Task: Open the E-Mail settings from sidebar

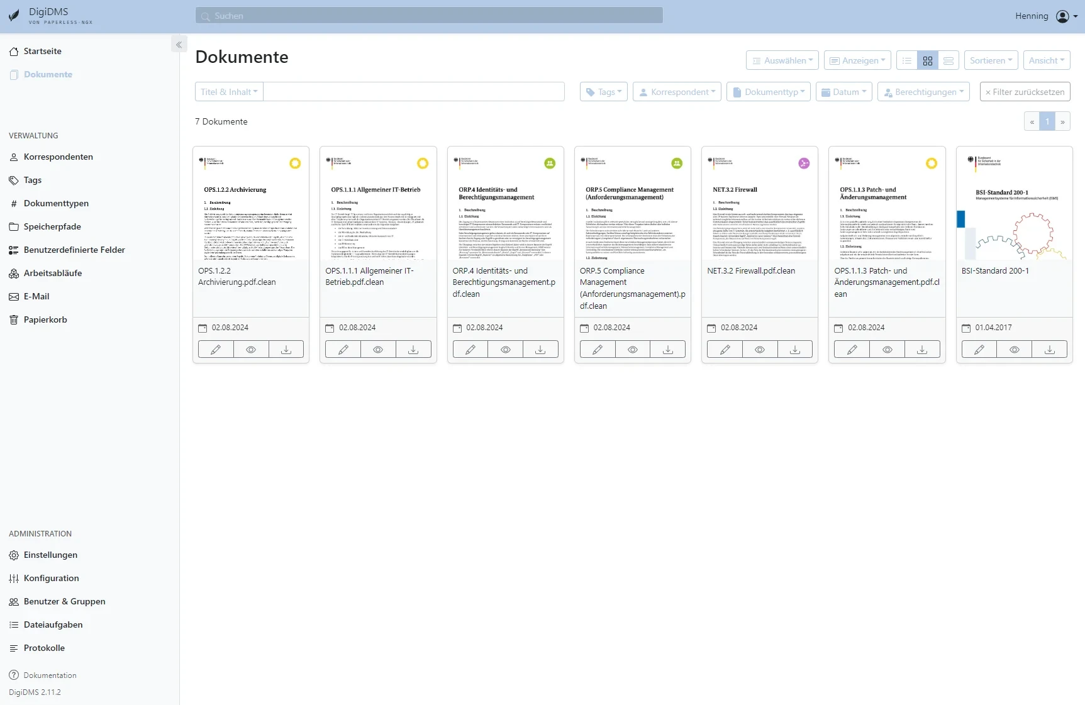Action: point(36,296)
